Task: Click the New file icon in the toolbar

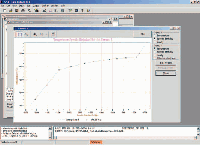Action: 4,10
